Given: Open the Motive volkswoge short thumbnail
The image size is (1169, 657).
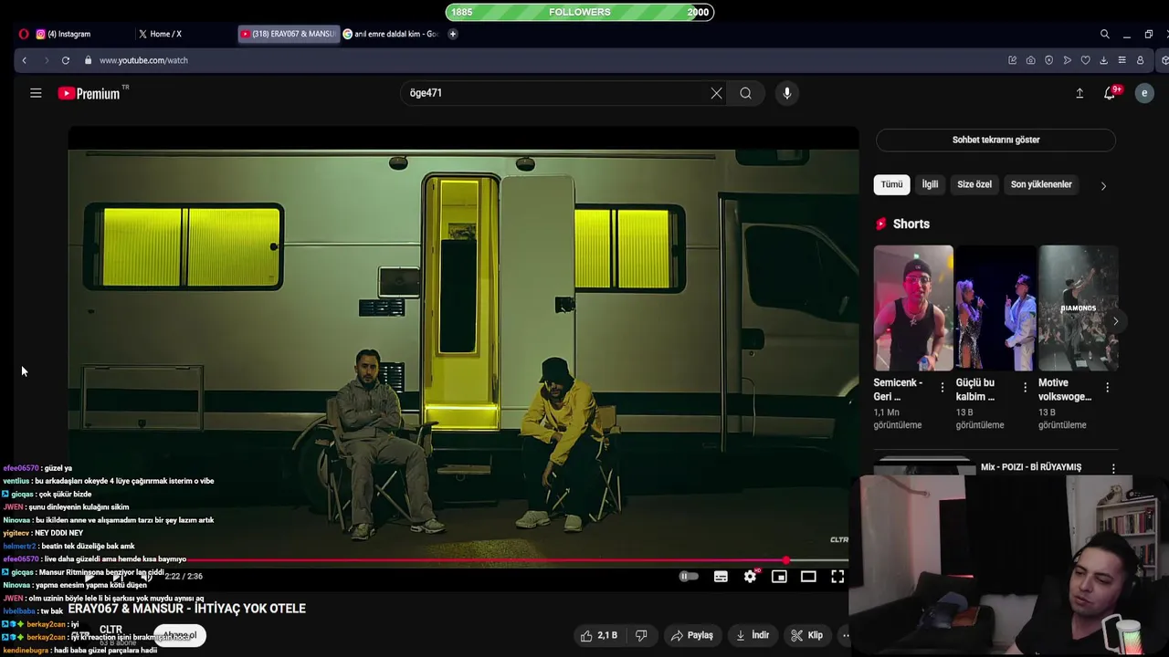Looking at the screenshot, I should 1078,308.
